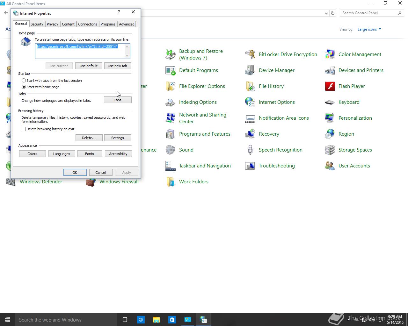Open the Windows Start button

click(x=8, y=320)
